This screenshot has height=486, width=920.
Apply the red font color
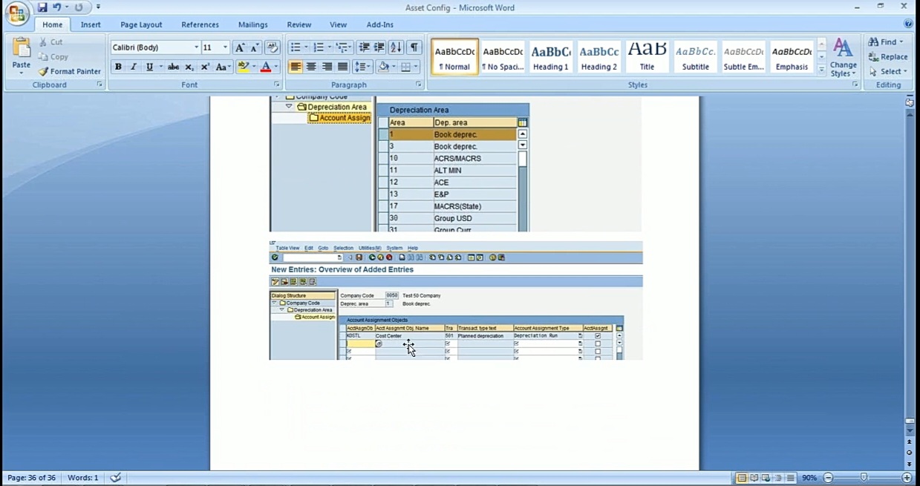tap(266, 67)
